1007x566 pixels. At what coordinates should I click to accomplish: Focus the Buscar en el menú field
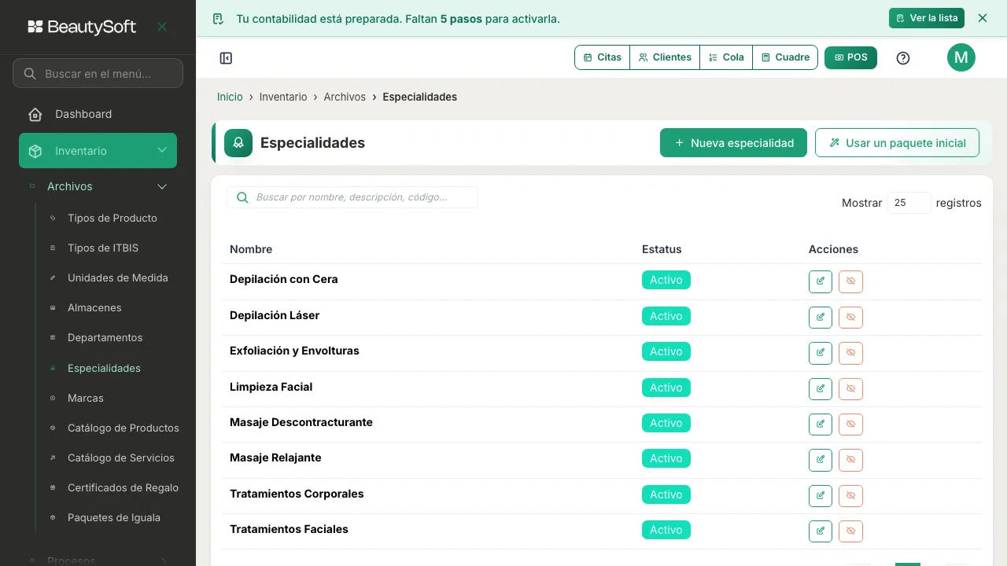tap(98, 73)
